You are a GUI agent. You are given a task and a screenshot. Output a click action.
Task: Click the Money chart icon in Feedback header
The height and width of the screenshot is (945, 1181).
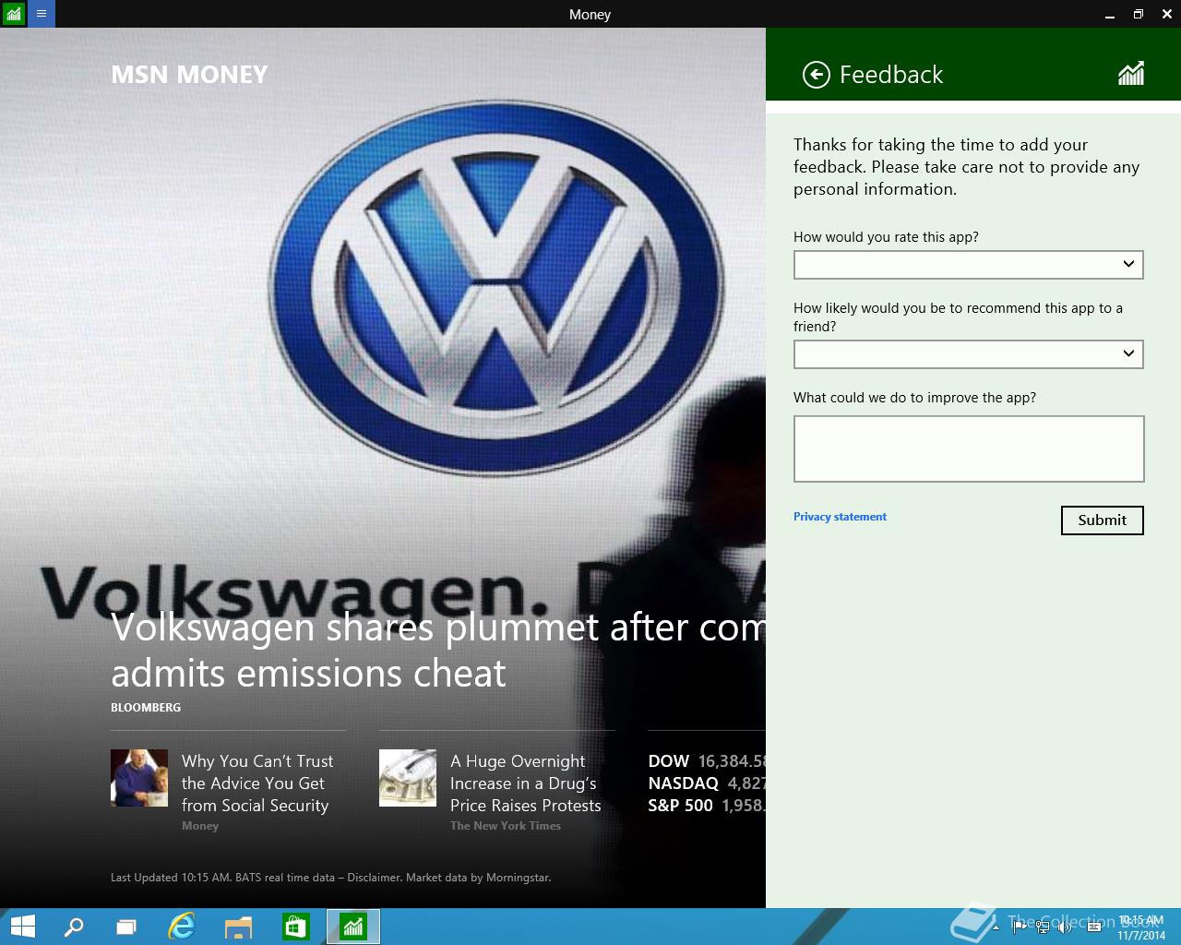(x=1131, y=74)
